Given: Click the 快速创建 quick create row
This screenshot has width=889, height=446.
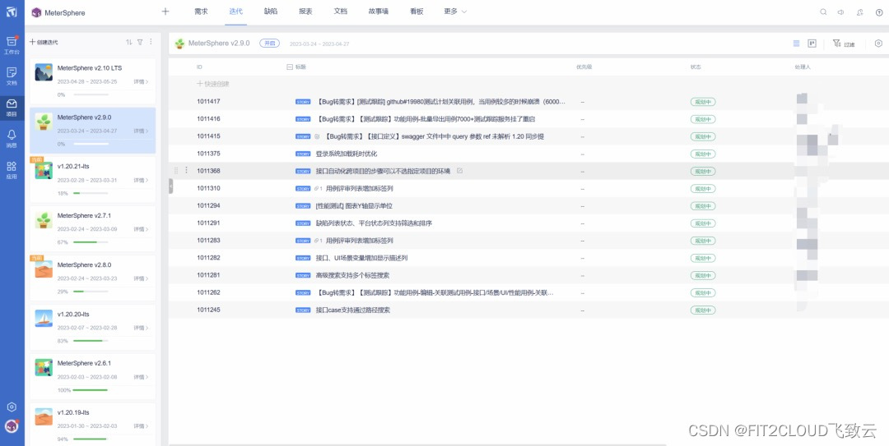Looking at the screenshot, I should point(213,84).
